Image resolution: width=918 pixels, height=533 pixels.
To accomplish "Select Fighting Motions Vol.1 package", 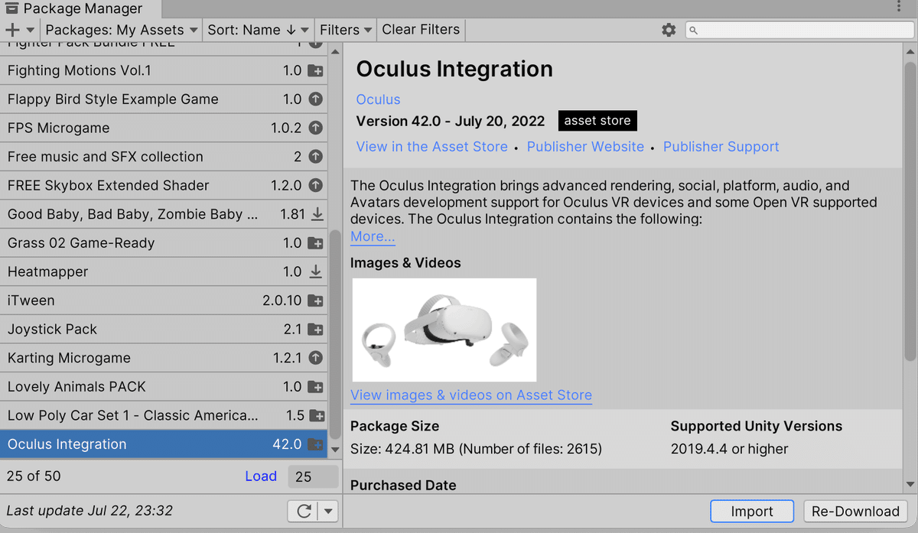I will 164,70.
